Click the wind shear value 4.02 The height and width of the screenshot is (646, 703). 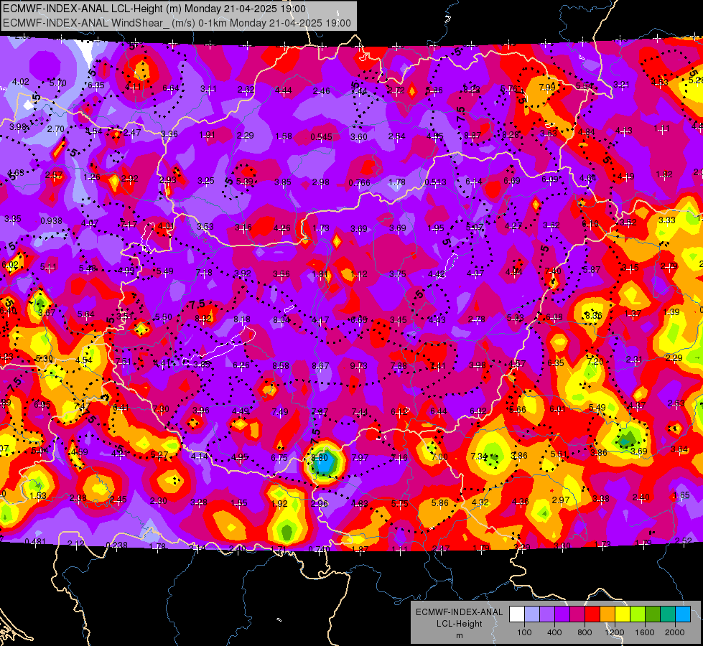(21, 82)
